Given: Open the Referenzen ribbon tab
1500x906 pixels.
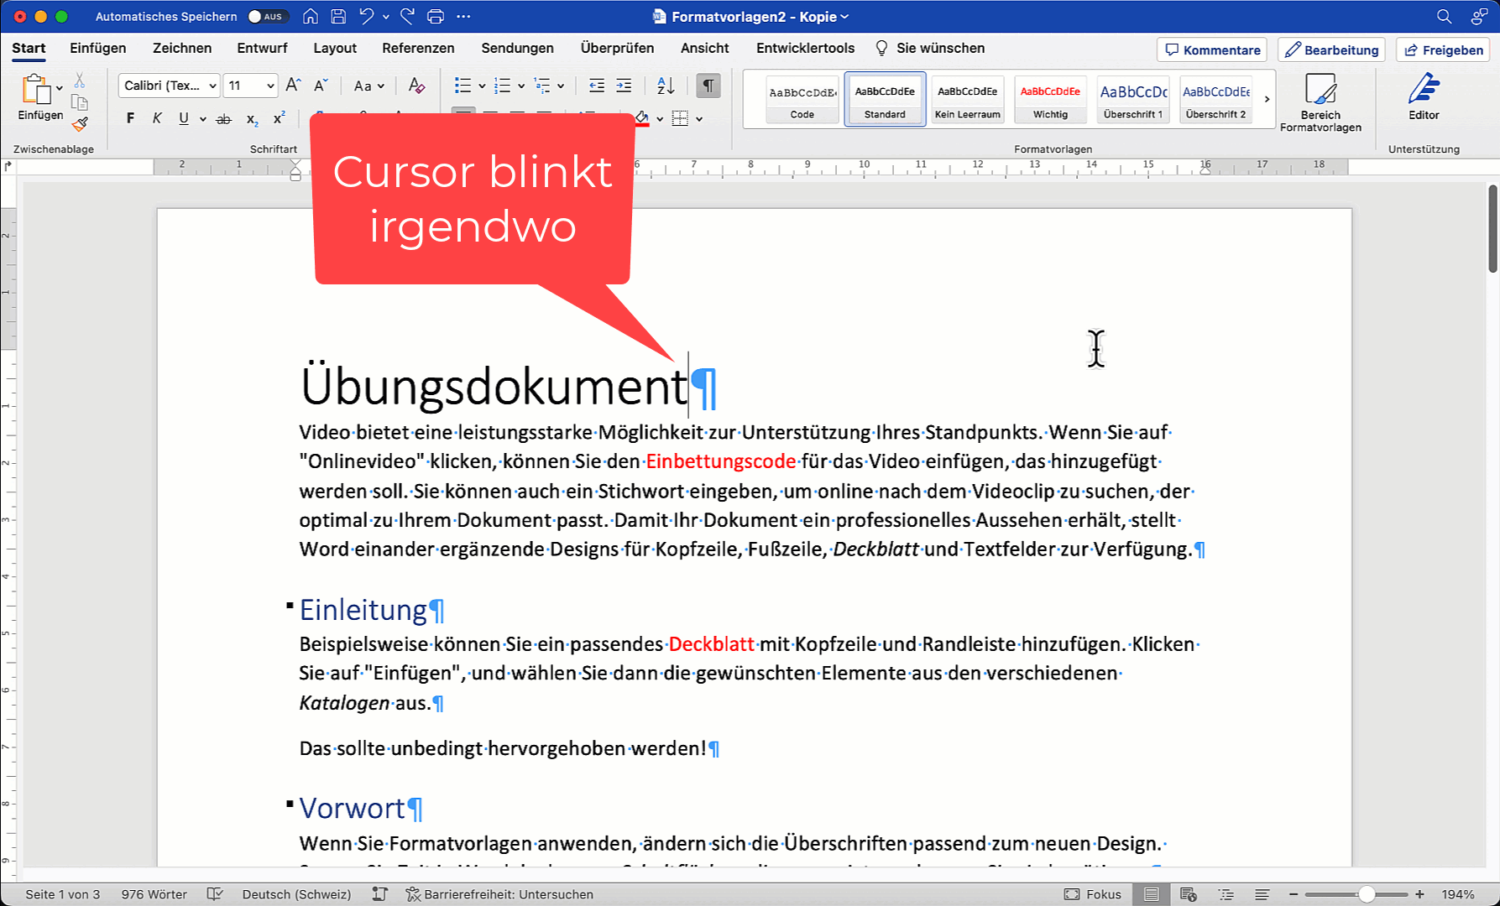Looking at the screenshot, I should coord(418,48).
